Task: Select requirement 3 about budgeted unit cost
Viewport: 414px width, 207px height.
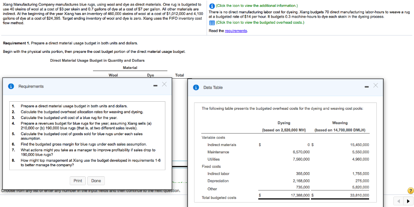Action: pyautogui.click(x=69, y=117)
